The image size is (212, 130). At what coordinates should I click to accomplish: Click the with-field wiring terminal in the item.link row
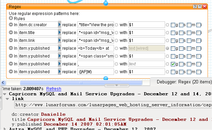coord(167,40)
